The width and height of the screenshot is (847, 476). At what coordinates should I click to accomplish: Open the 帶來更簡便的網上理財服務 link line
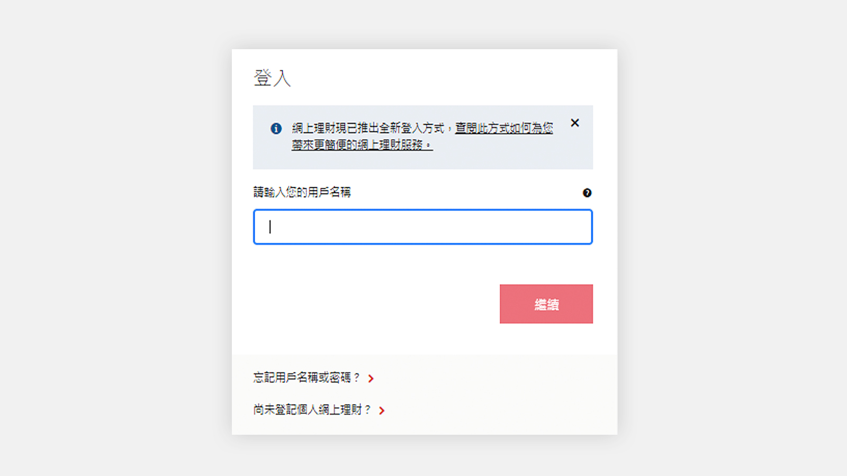click(362, 145)
